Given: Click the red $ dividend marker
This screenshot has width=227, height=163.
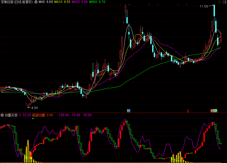Looking at the screenshot, I should (x=188, y=111).
